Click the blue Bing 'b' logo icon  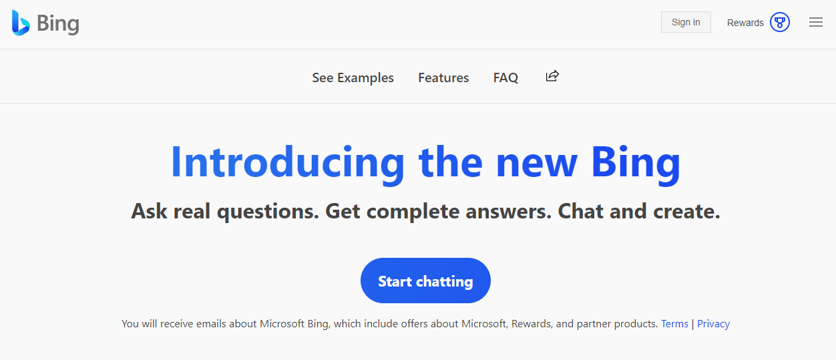pos(21,23)
